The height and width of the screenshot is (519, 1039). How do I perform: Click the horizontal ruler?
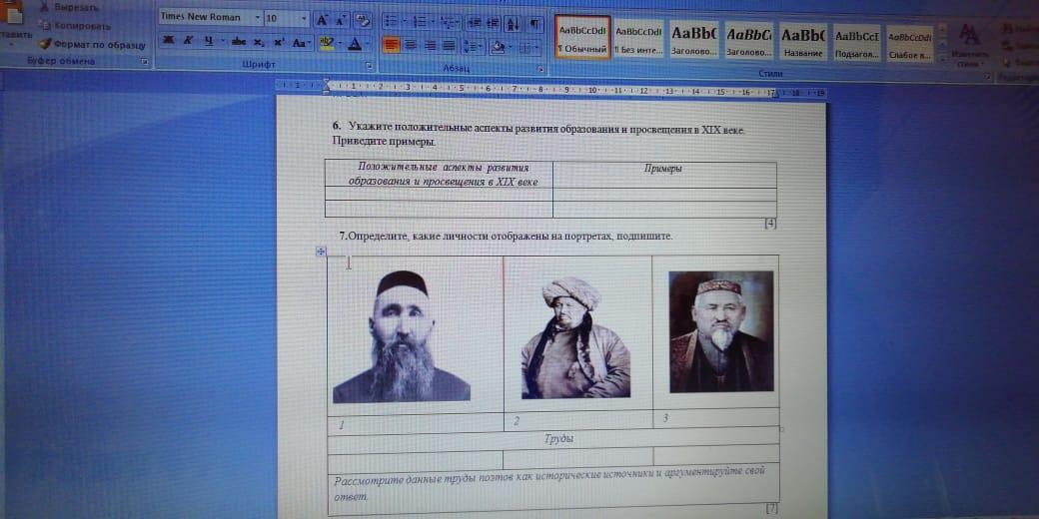tap(550, 88)
